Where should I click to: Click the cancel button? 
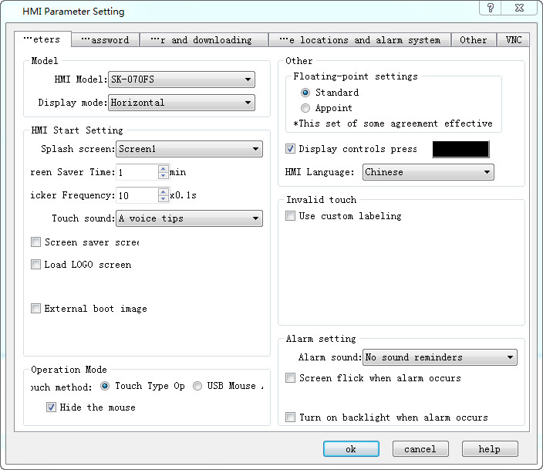click(x=420, y=449)
